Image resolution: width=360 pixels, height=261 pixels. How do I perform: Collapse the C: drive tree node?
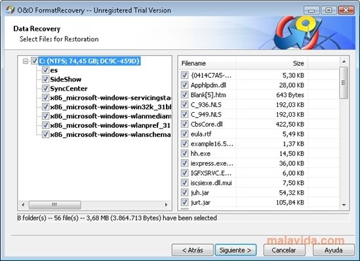point(26,61)
